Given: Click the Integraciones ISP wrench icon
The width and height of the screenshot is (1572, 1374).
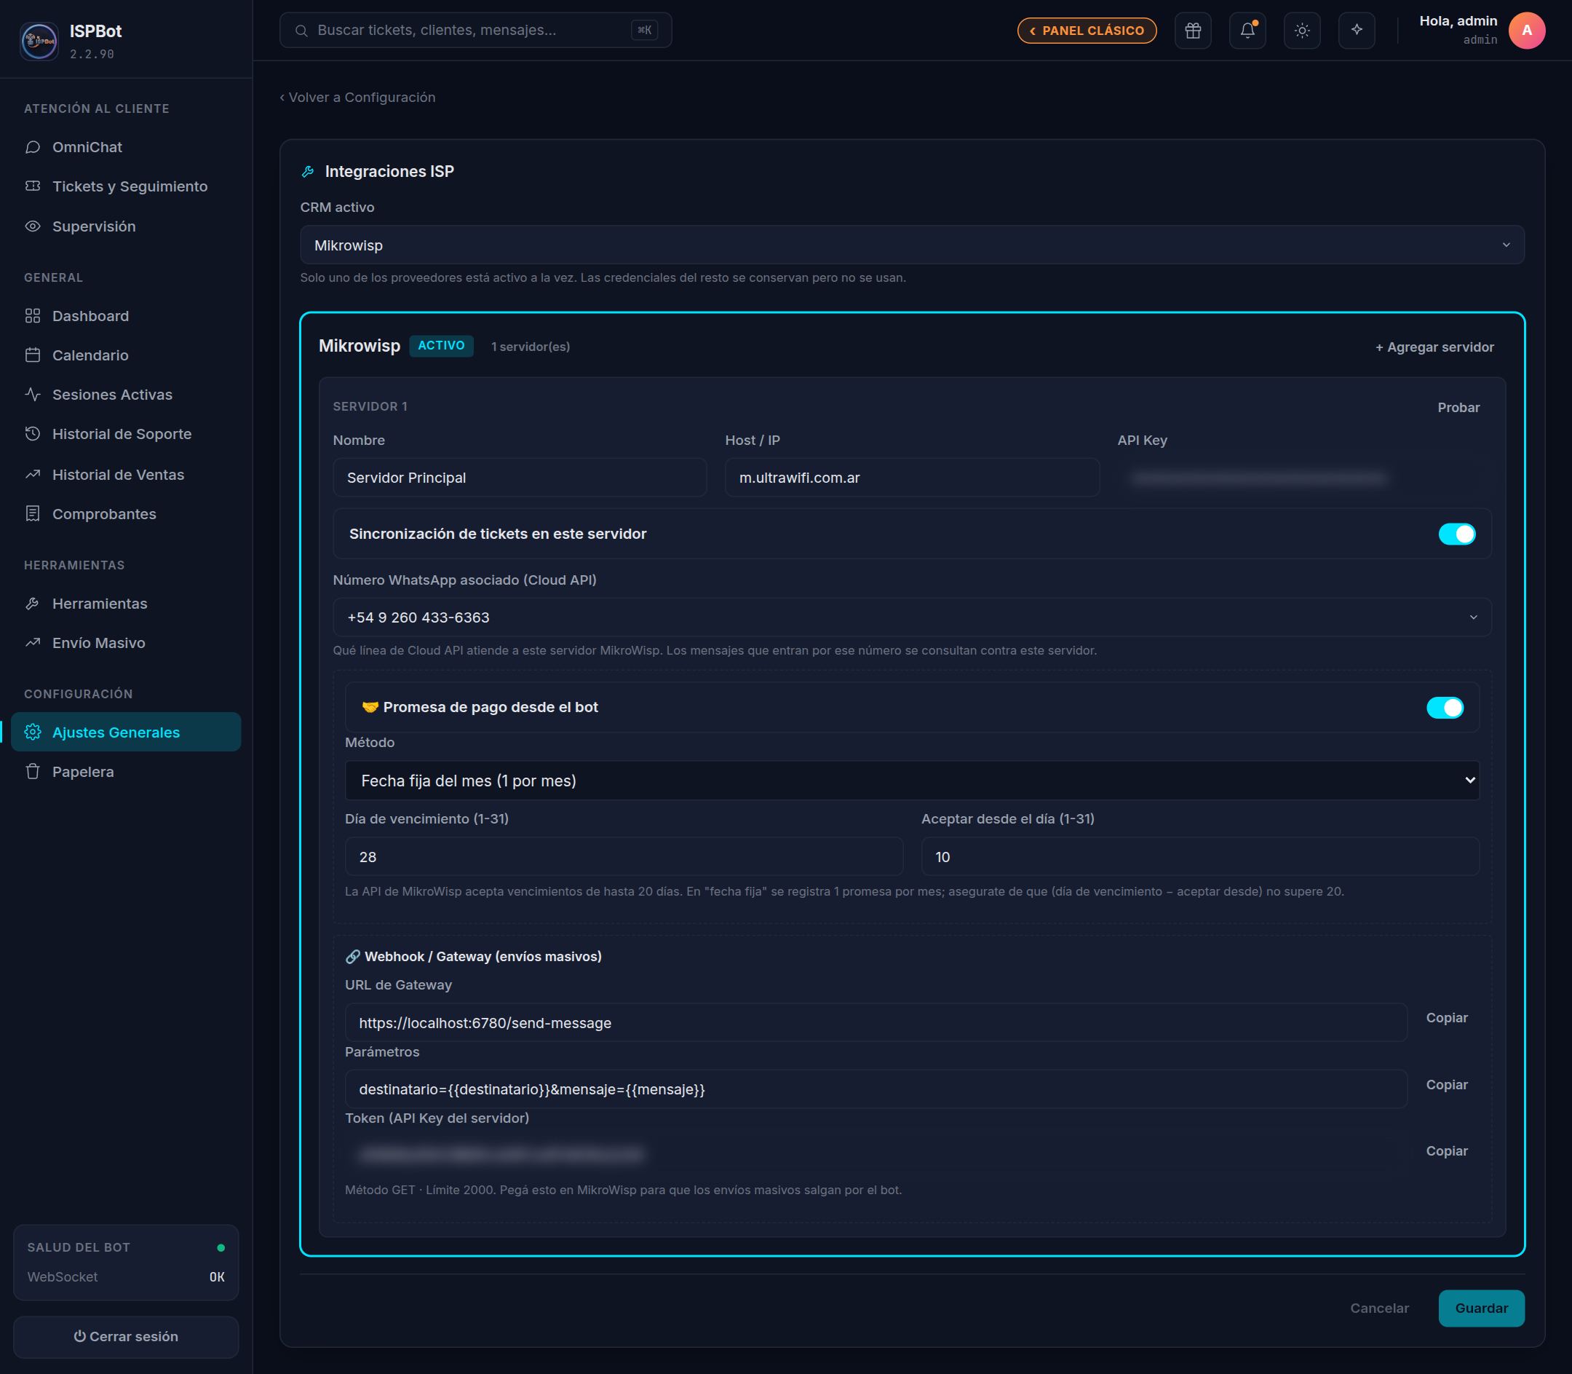Looking at the screenshot, I should point(308,172).
